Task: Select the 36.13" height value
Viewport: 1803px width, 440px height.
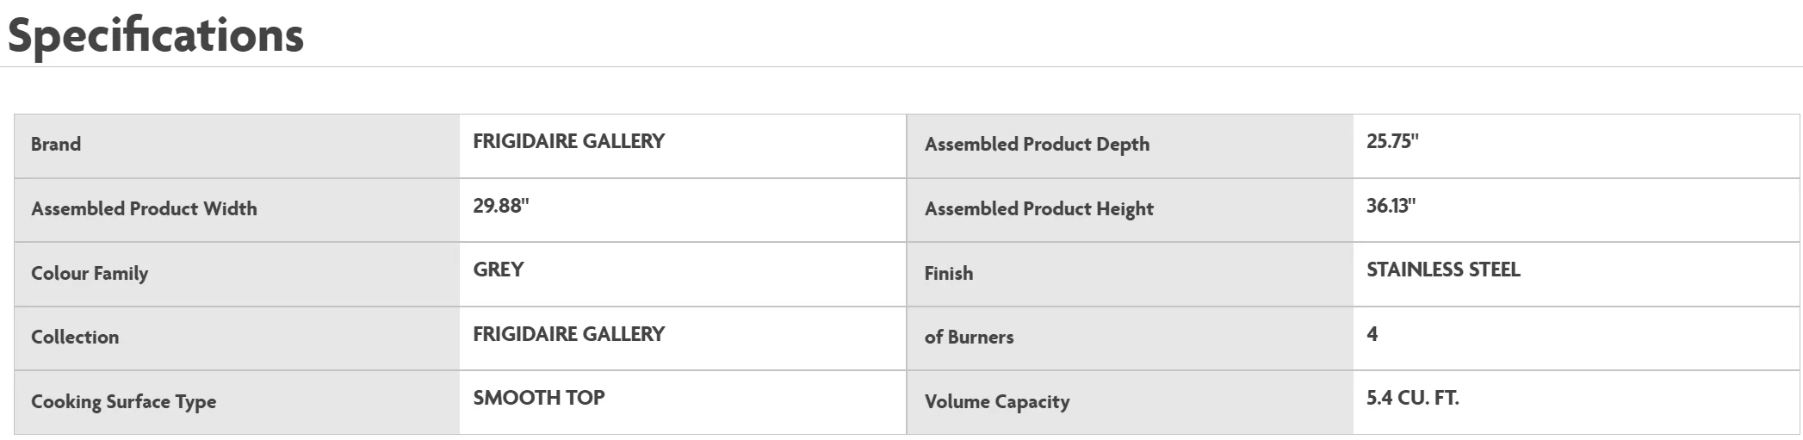Action: (1390, 206)
